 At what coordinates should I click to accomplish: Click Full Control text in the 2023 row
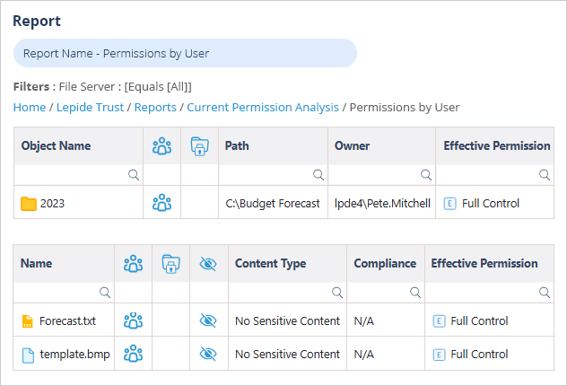click(x=491, y=204)
